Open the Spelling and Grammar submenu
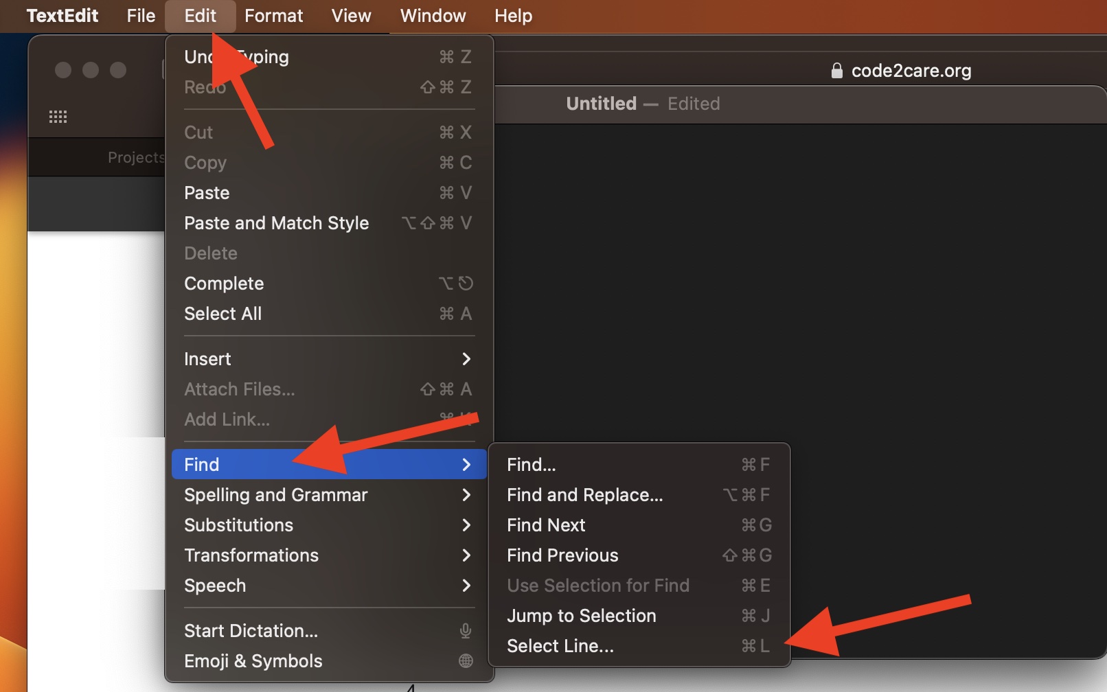The height and width of the screenshot is (692, 1107). [x=275, y=495]
